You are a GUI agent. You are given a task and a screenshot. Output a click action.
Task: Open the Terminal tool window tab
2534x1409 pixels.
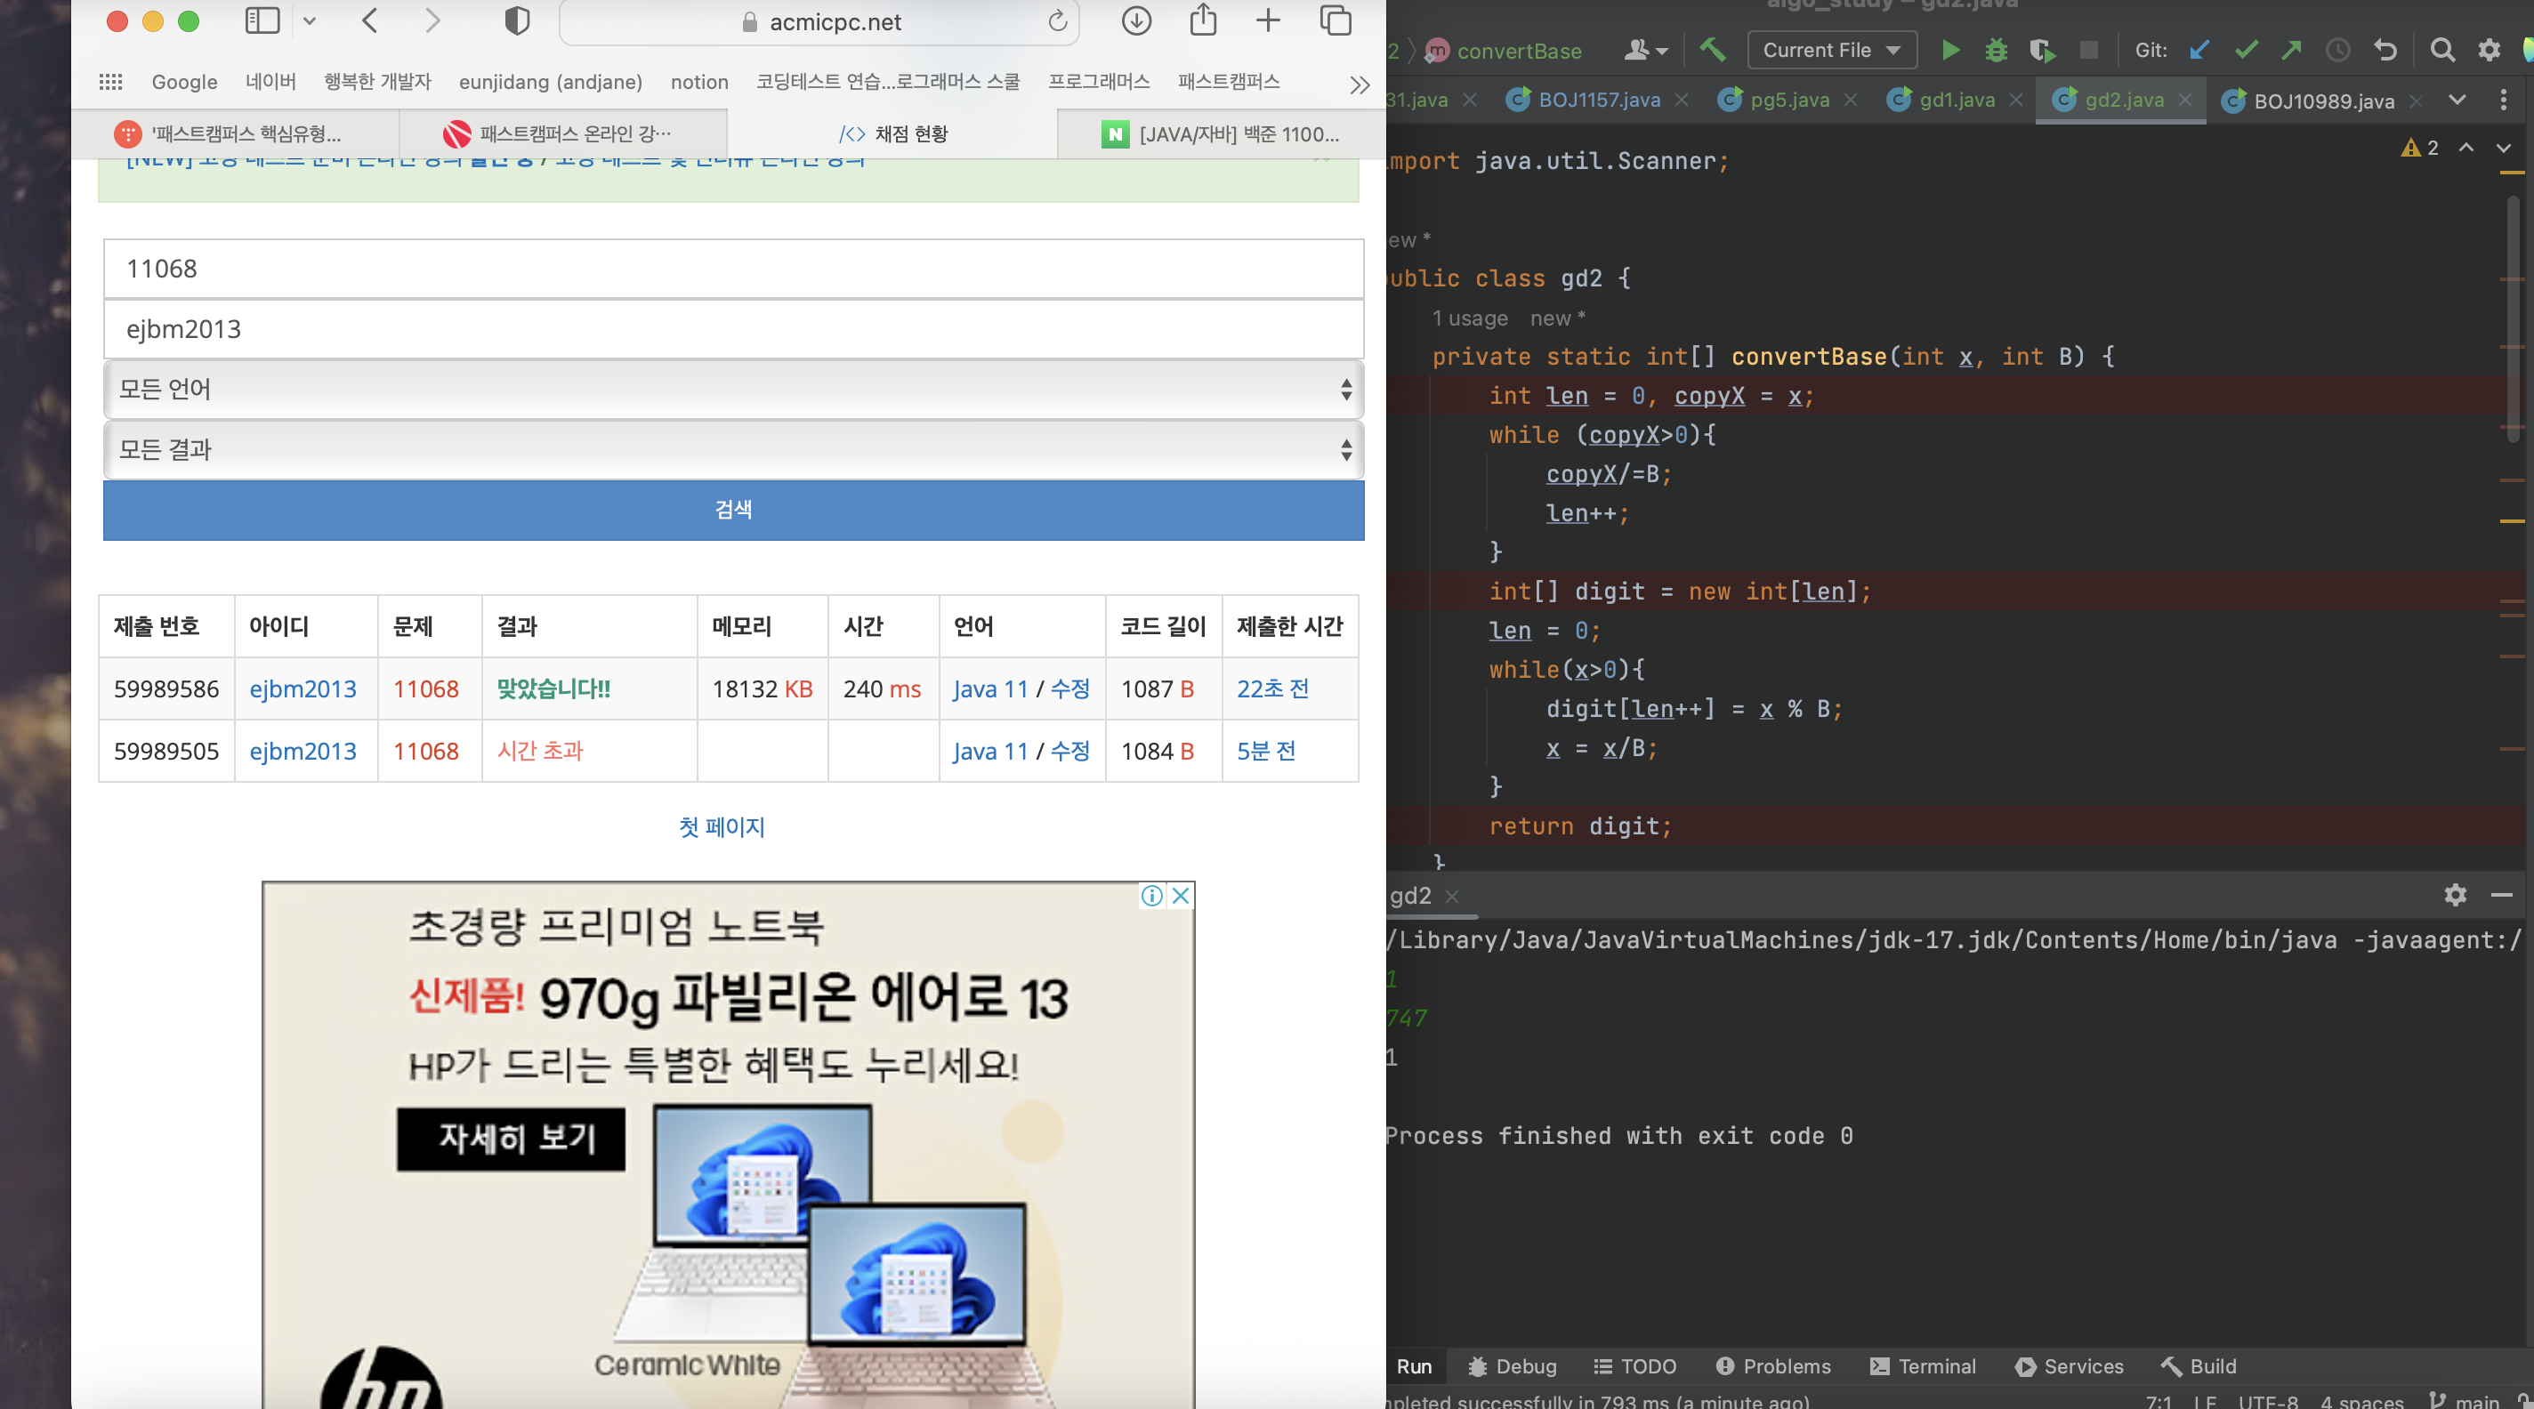click(1922, 1365)
